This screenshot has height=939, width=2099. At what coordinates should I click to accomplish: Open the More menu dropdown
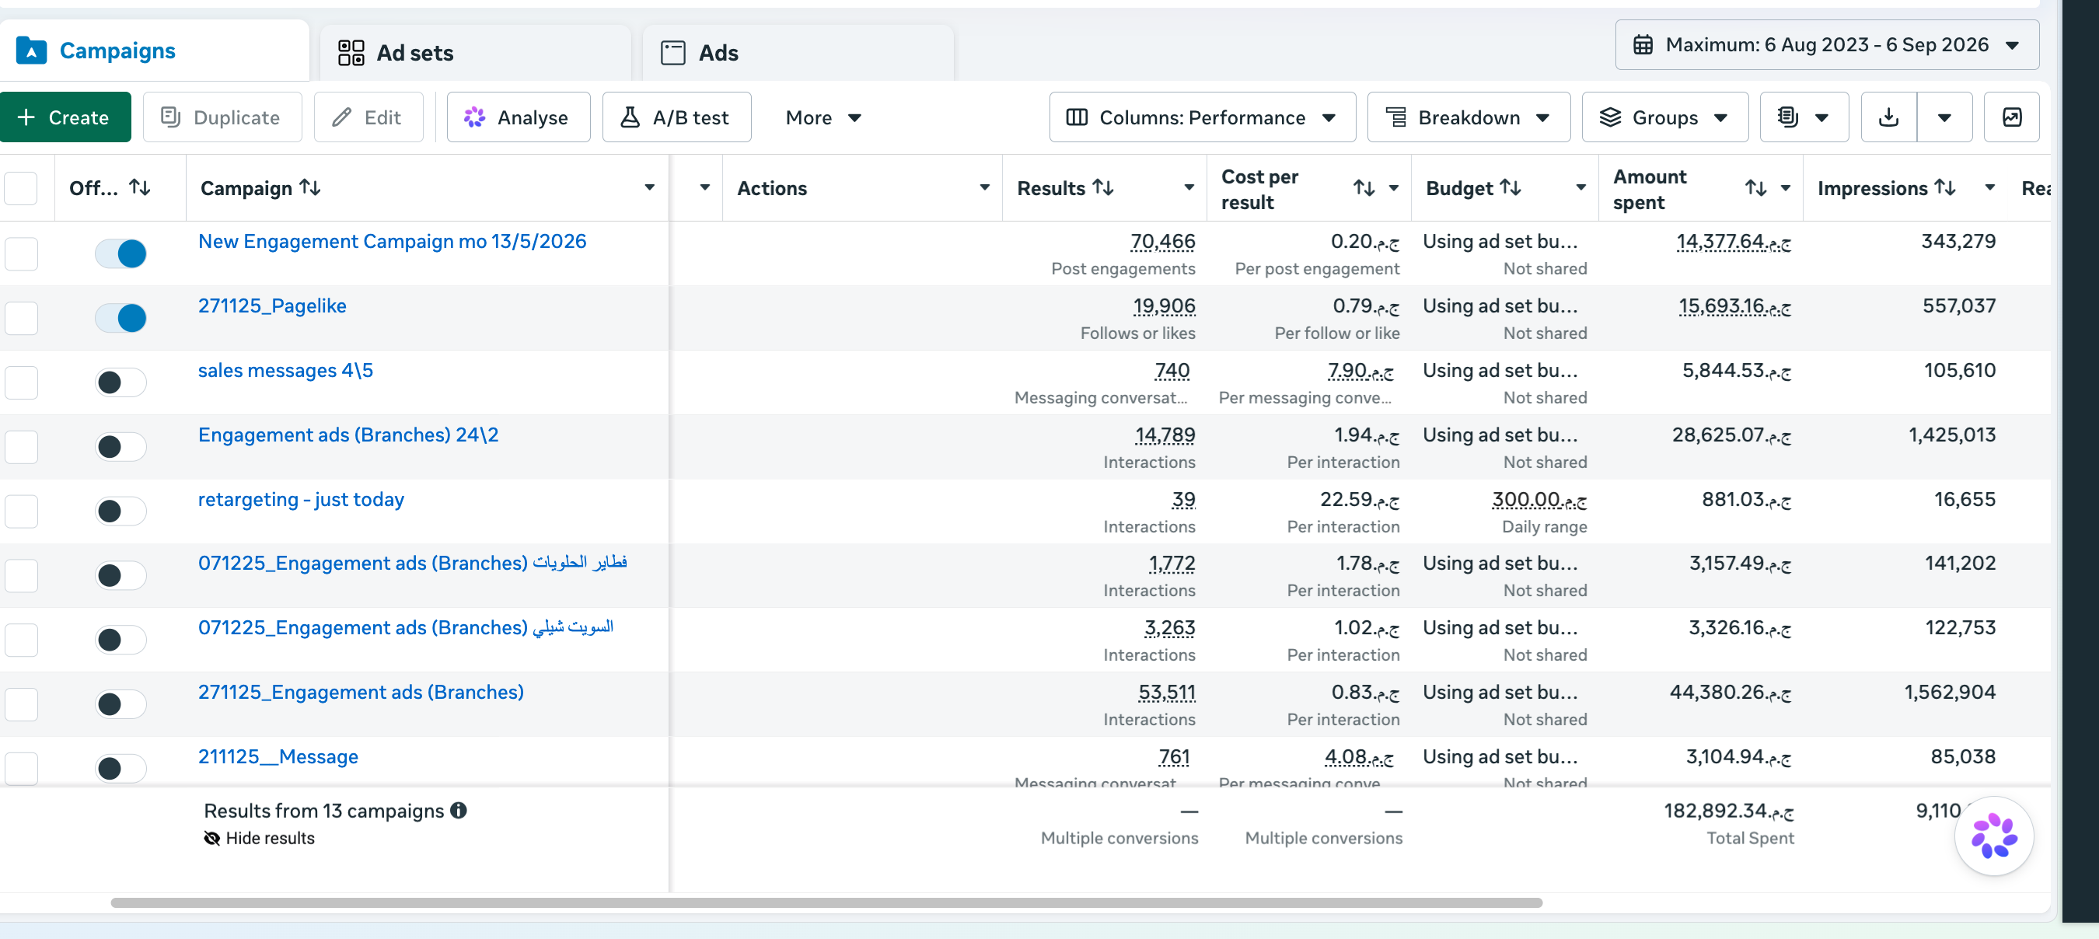pos(823,117)
